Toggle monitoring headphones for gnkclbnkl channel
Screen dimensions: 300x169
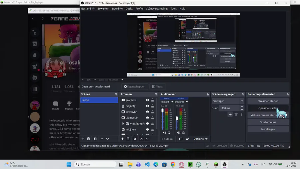tap(183, 133)
